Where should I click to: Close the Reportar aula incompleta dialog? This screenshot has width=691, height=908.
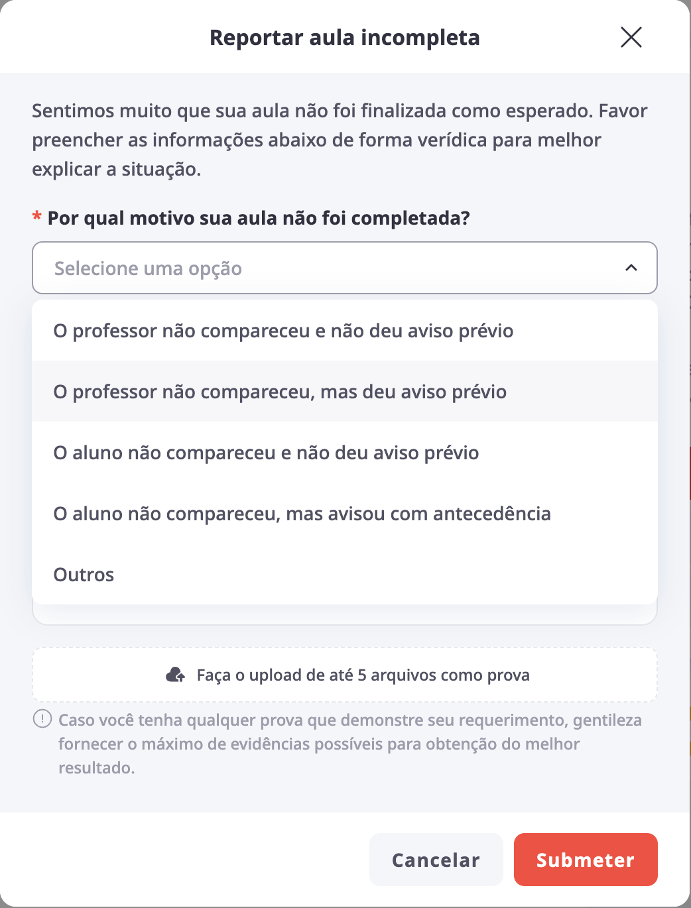coord(631,37)
